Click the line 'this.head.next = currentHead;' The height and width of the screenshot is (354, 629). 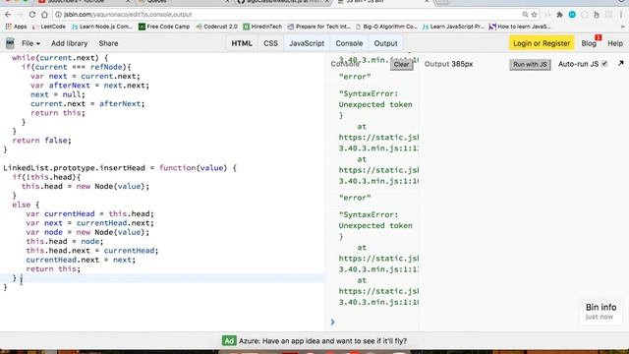tap(91, 251)
